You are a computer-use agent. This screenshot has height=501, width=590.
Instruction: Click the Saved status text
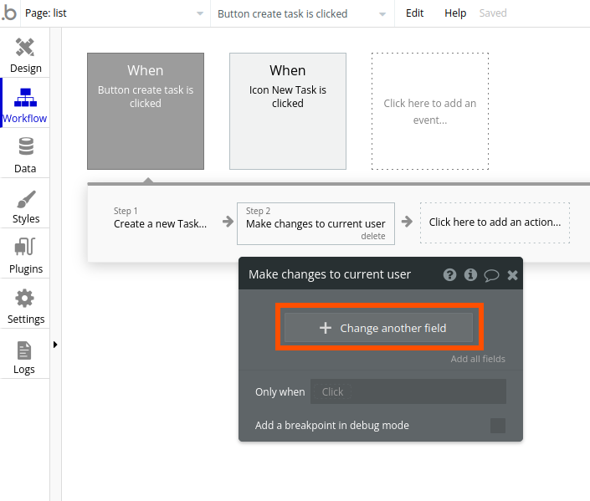(x=493, y=13)
